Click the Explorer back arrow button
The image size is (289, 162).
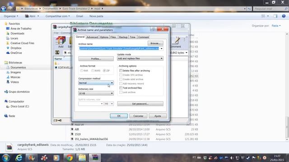tap(3, 9)
